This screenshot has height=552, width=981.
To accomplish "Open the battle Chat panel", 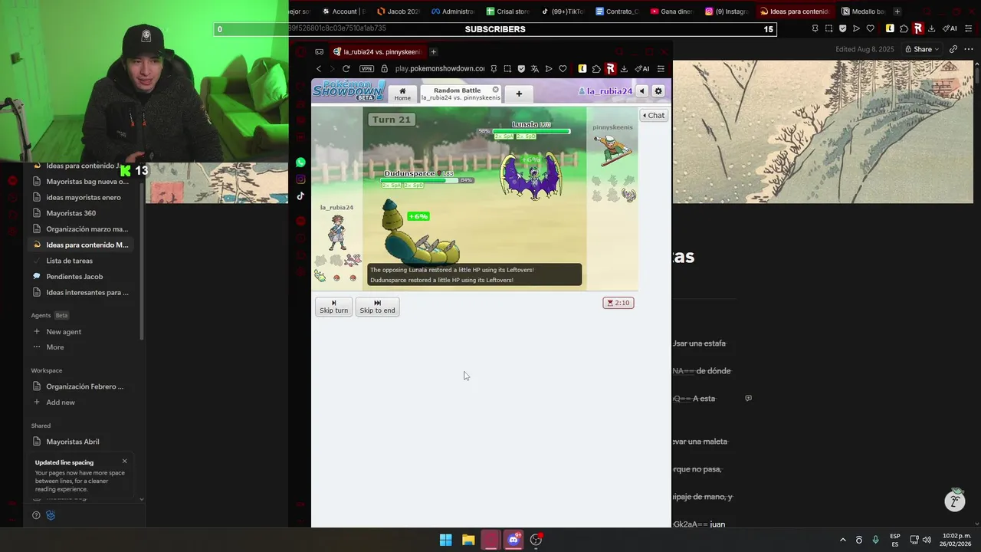I will 654,116.
